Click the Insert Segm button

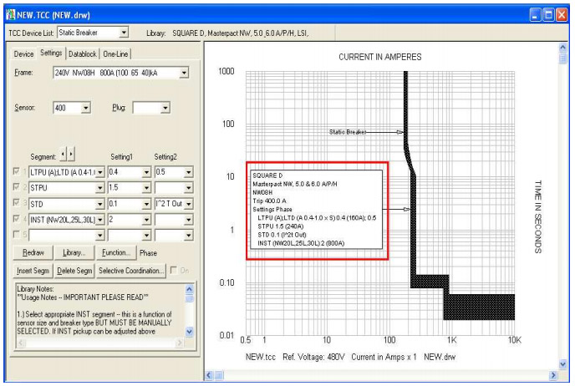pyautogui.click(x=33, y=271)
